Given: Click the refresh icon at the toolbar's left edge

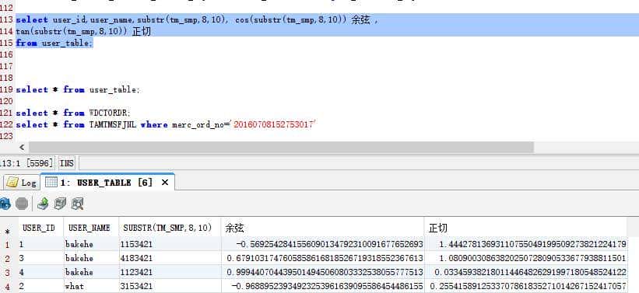Looking at the screenshot, I should tap(5, 204).
